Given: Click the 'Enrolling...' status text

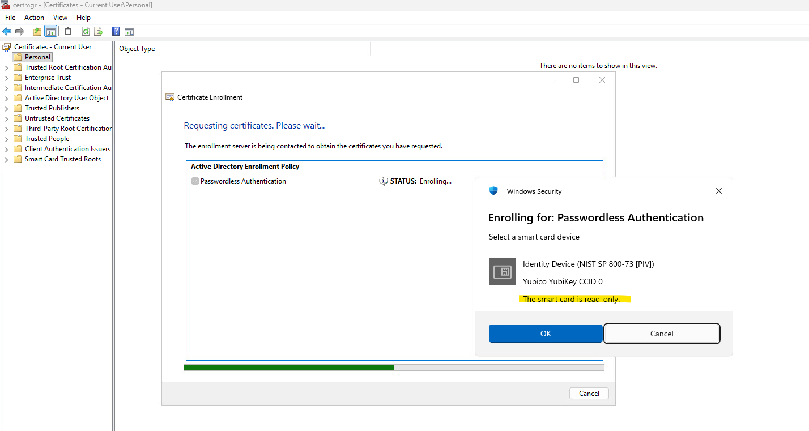Looking at the screenshot, I should (436, 181).
